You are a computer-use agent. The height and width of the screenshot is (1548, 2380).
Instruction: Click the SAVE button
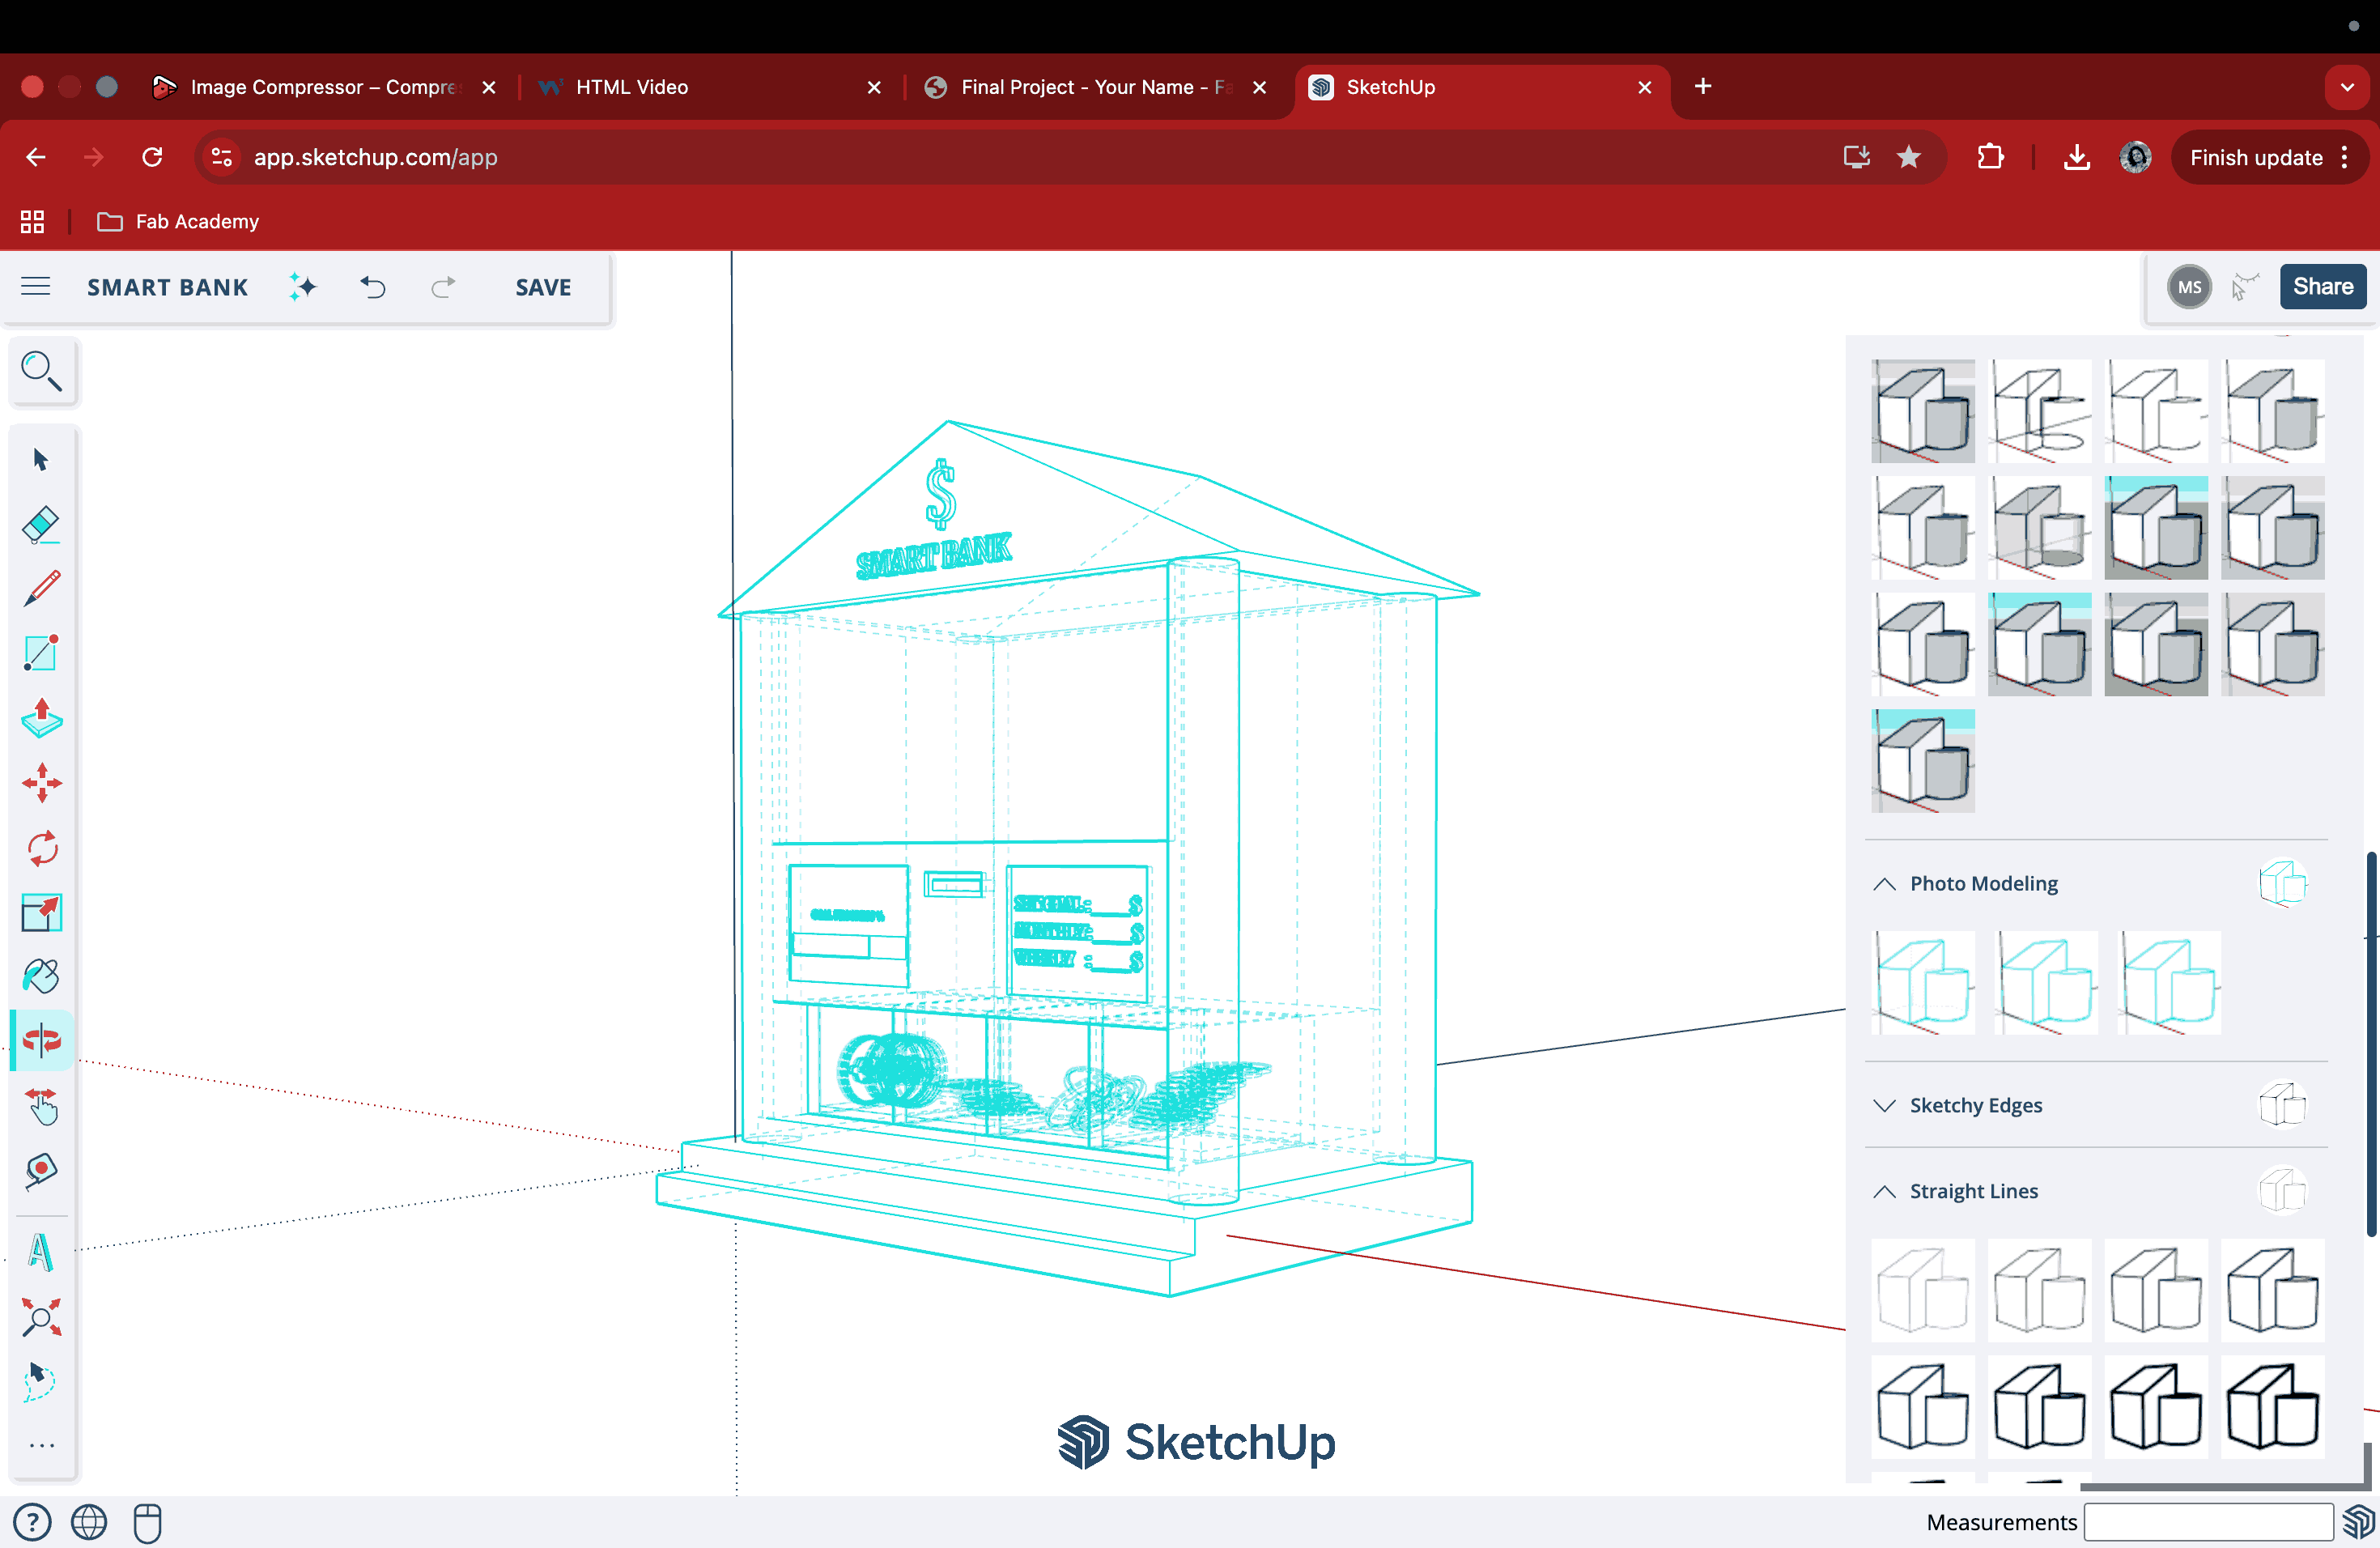click(543, 287)
